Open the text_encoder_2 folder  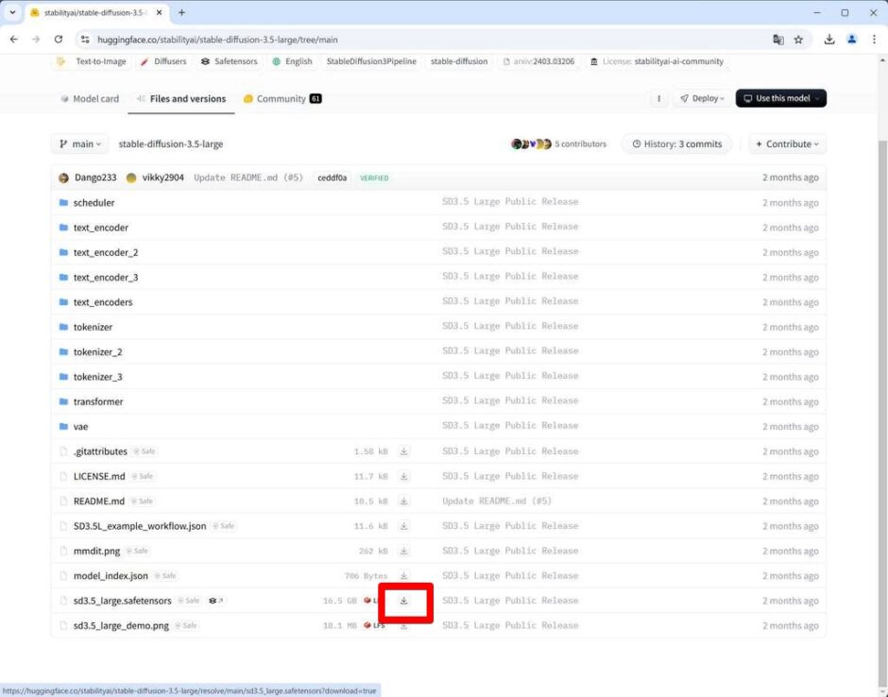105,252
